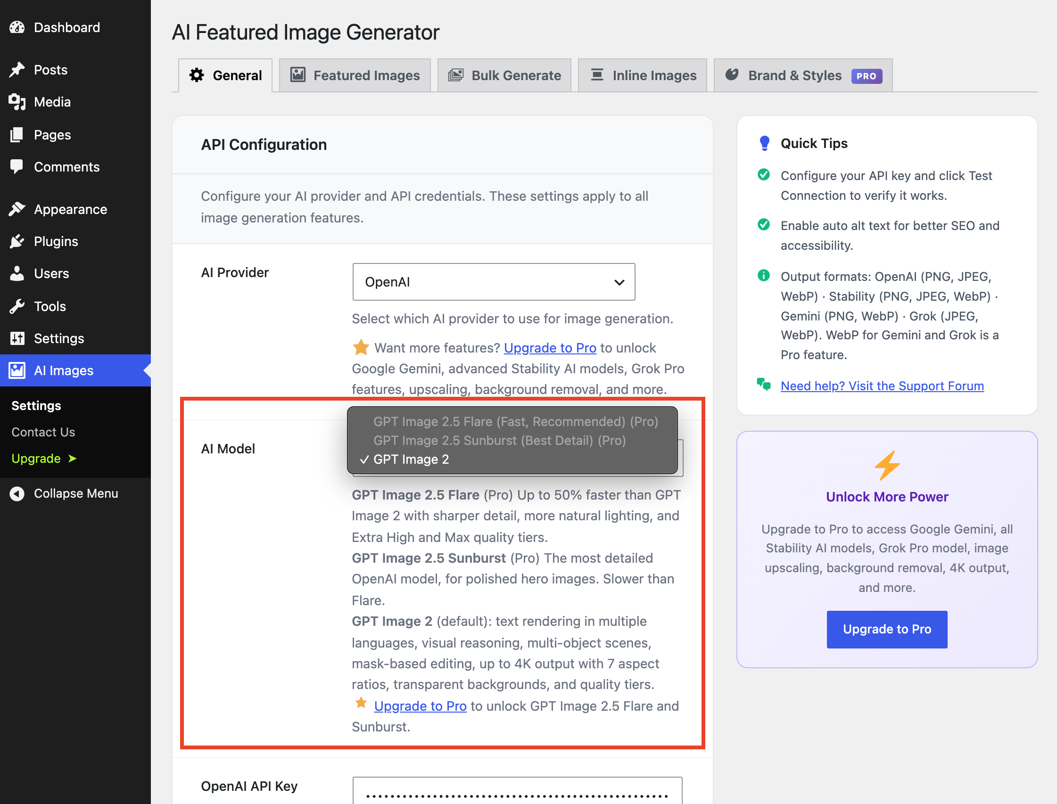This screenshot has width=1057, height=804.
Task: Click the stacked images icon on Bulk Generate
Action: (456, 74)
